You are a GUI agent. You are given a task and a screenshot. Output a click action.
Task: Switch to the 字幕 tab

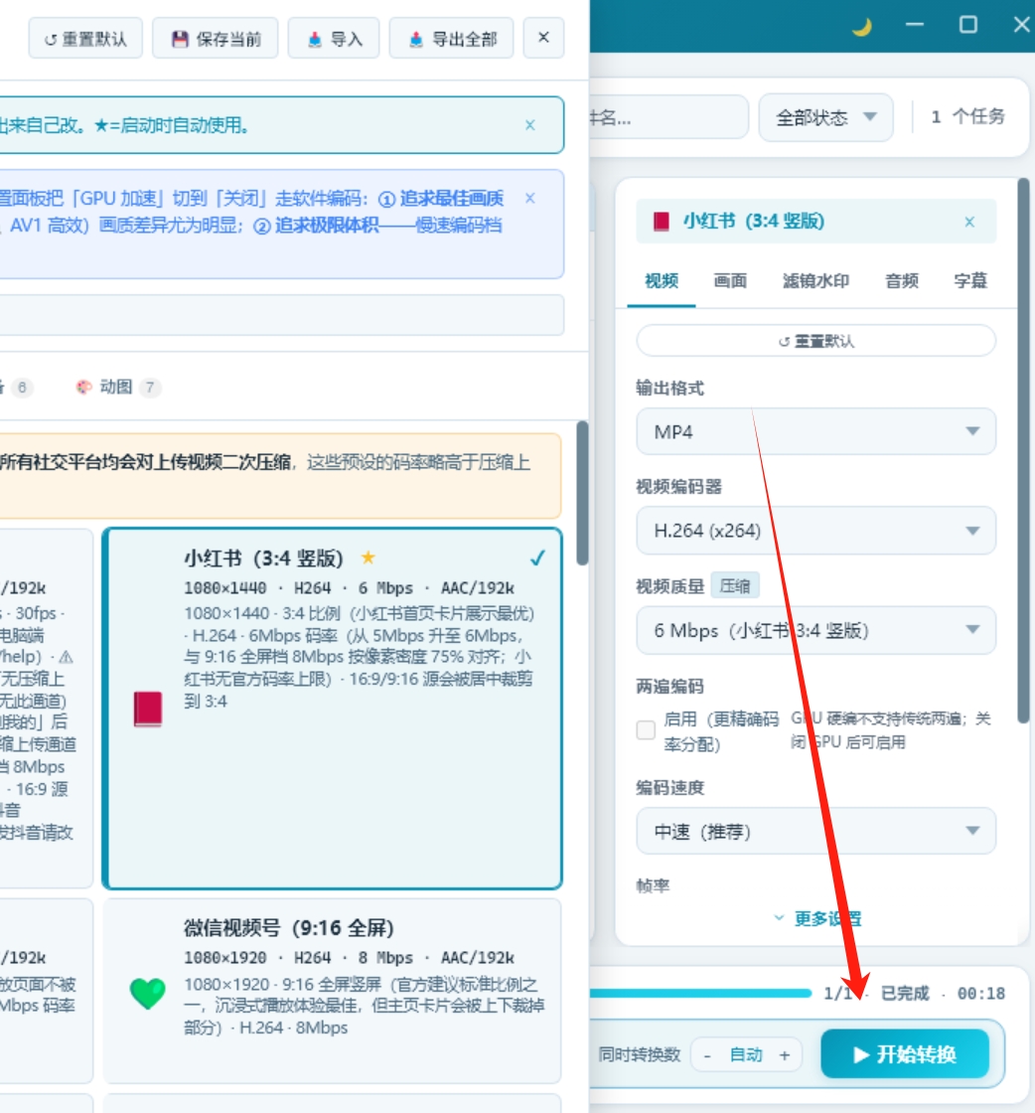(970, 281)
